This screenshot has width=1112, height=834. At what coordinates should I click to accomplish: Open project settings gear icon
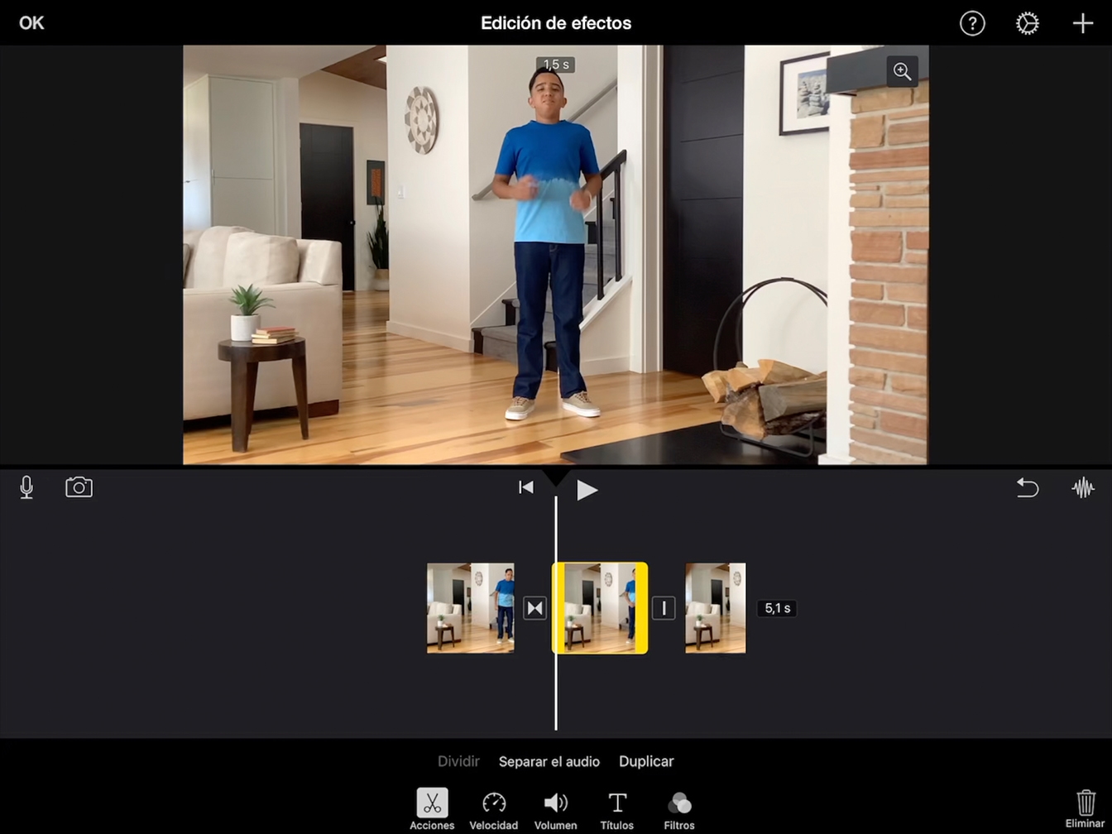[x=1027, y=23]
